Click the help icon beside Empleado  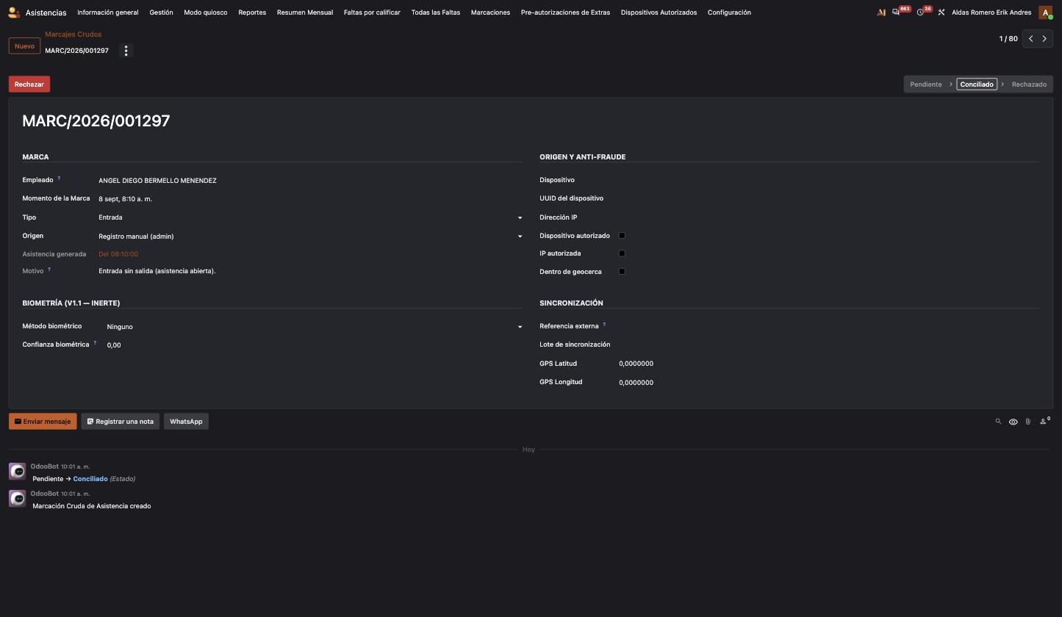pyautogui.click(x=59, y=178)
